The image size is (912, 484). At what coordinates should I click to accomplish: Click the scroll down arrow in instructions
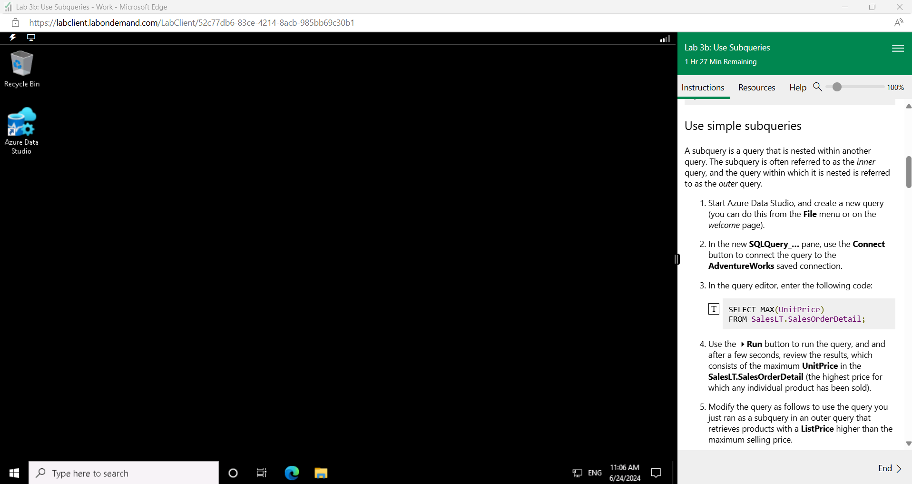coord(908,444)
